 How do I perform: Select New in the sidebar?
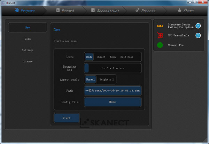28,28
